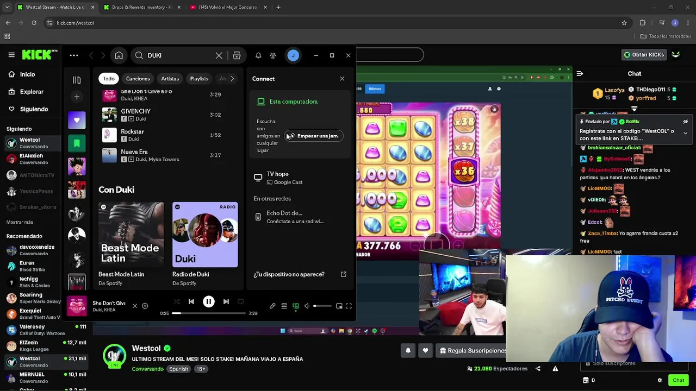This screenshot has height=391, width=696.
Task: Adjust the Spotify volume slider
Action: click(322, 306)
